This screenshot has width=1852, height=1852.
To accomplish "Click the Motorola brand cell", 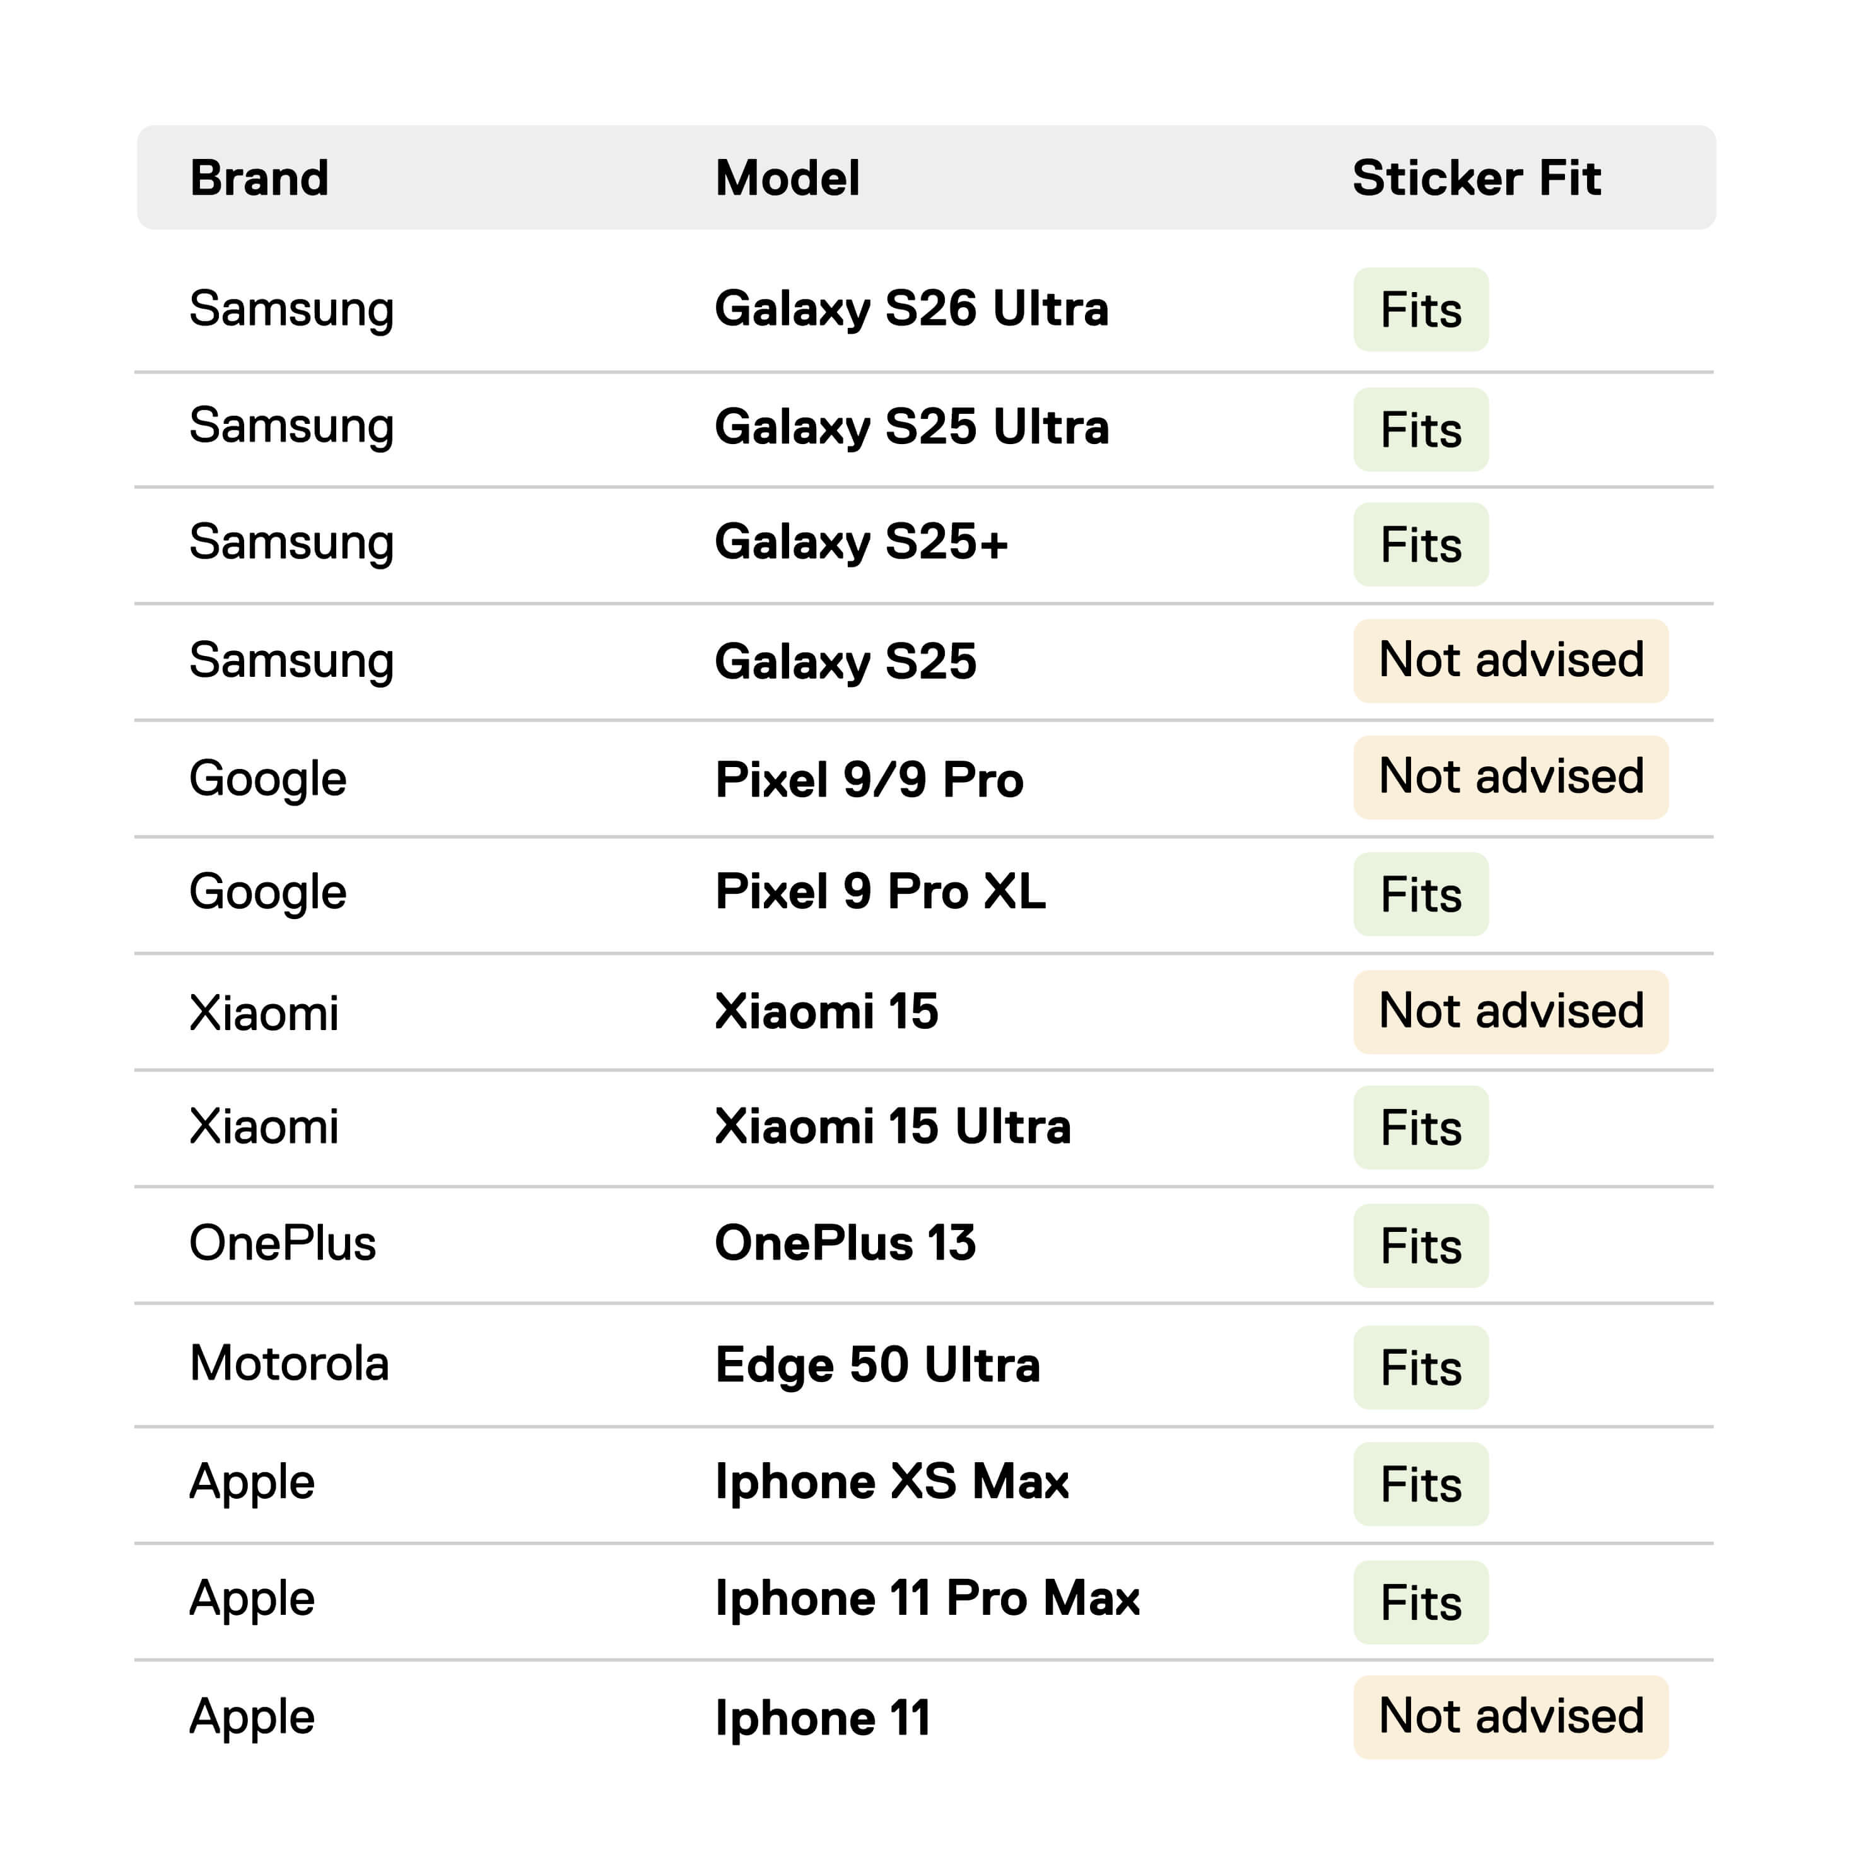I will tap(290, 1363).
